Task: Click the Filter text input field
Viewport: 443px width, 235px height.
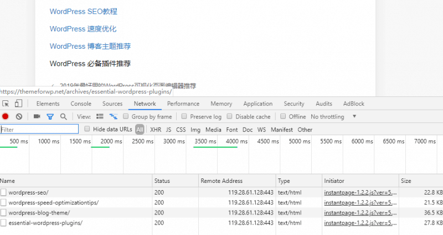Action: (40, 129)
